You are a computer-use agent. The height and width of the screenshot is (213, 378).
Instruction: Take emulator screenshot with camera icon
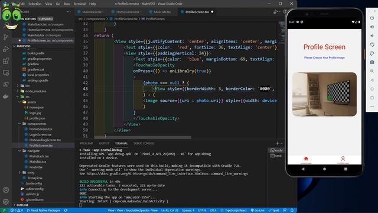point(372,62)
